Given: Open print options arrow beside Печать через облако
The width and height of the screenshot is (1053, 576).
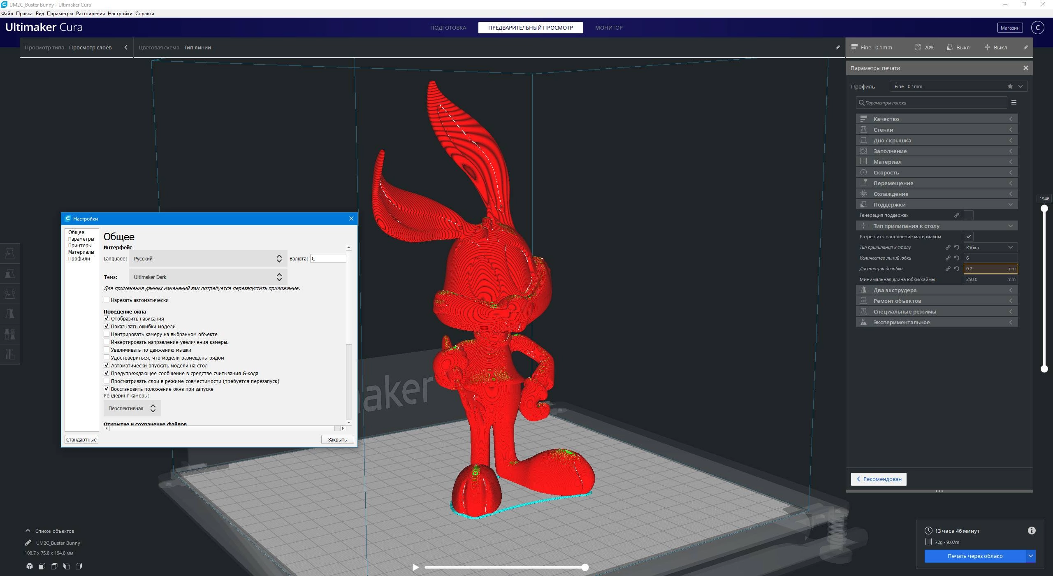Looking at the screenshot, I should coord(1031,556).
